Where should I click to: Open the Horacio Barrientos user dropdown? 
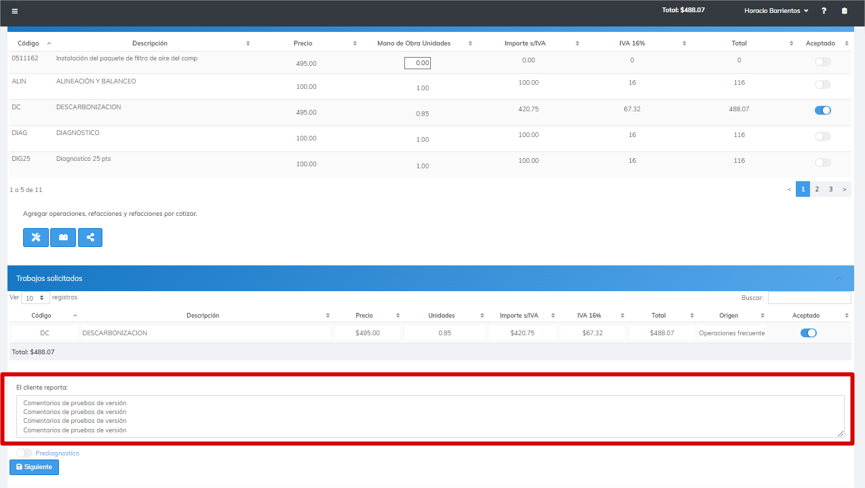(x=776, y=11)
